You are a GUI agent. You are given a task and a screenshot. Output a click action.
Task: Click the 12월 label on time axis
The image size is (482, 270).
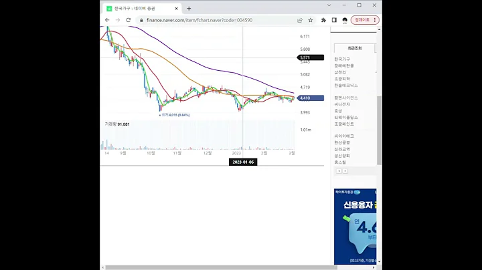pyautogui.click(x=208, y=153)
